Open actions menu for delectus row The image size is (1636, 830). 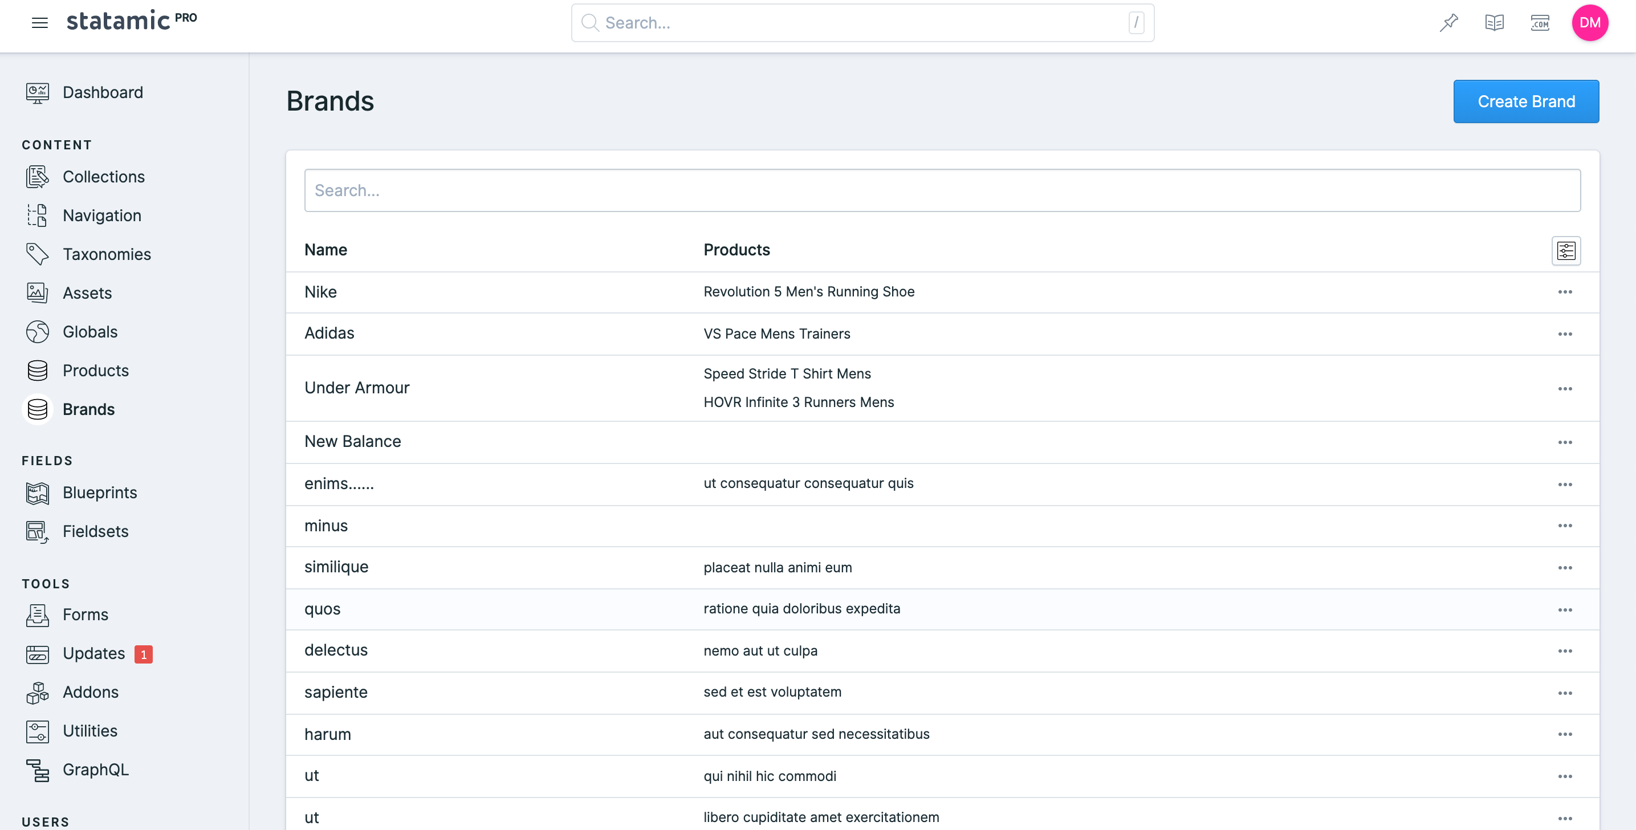[1565, 651]
